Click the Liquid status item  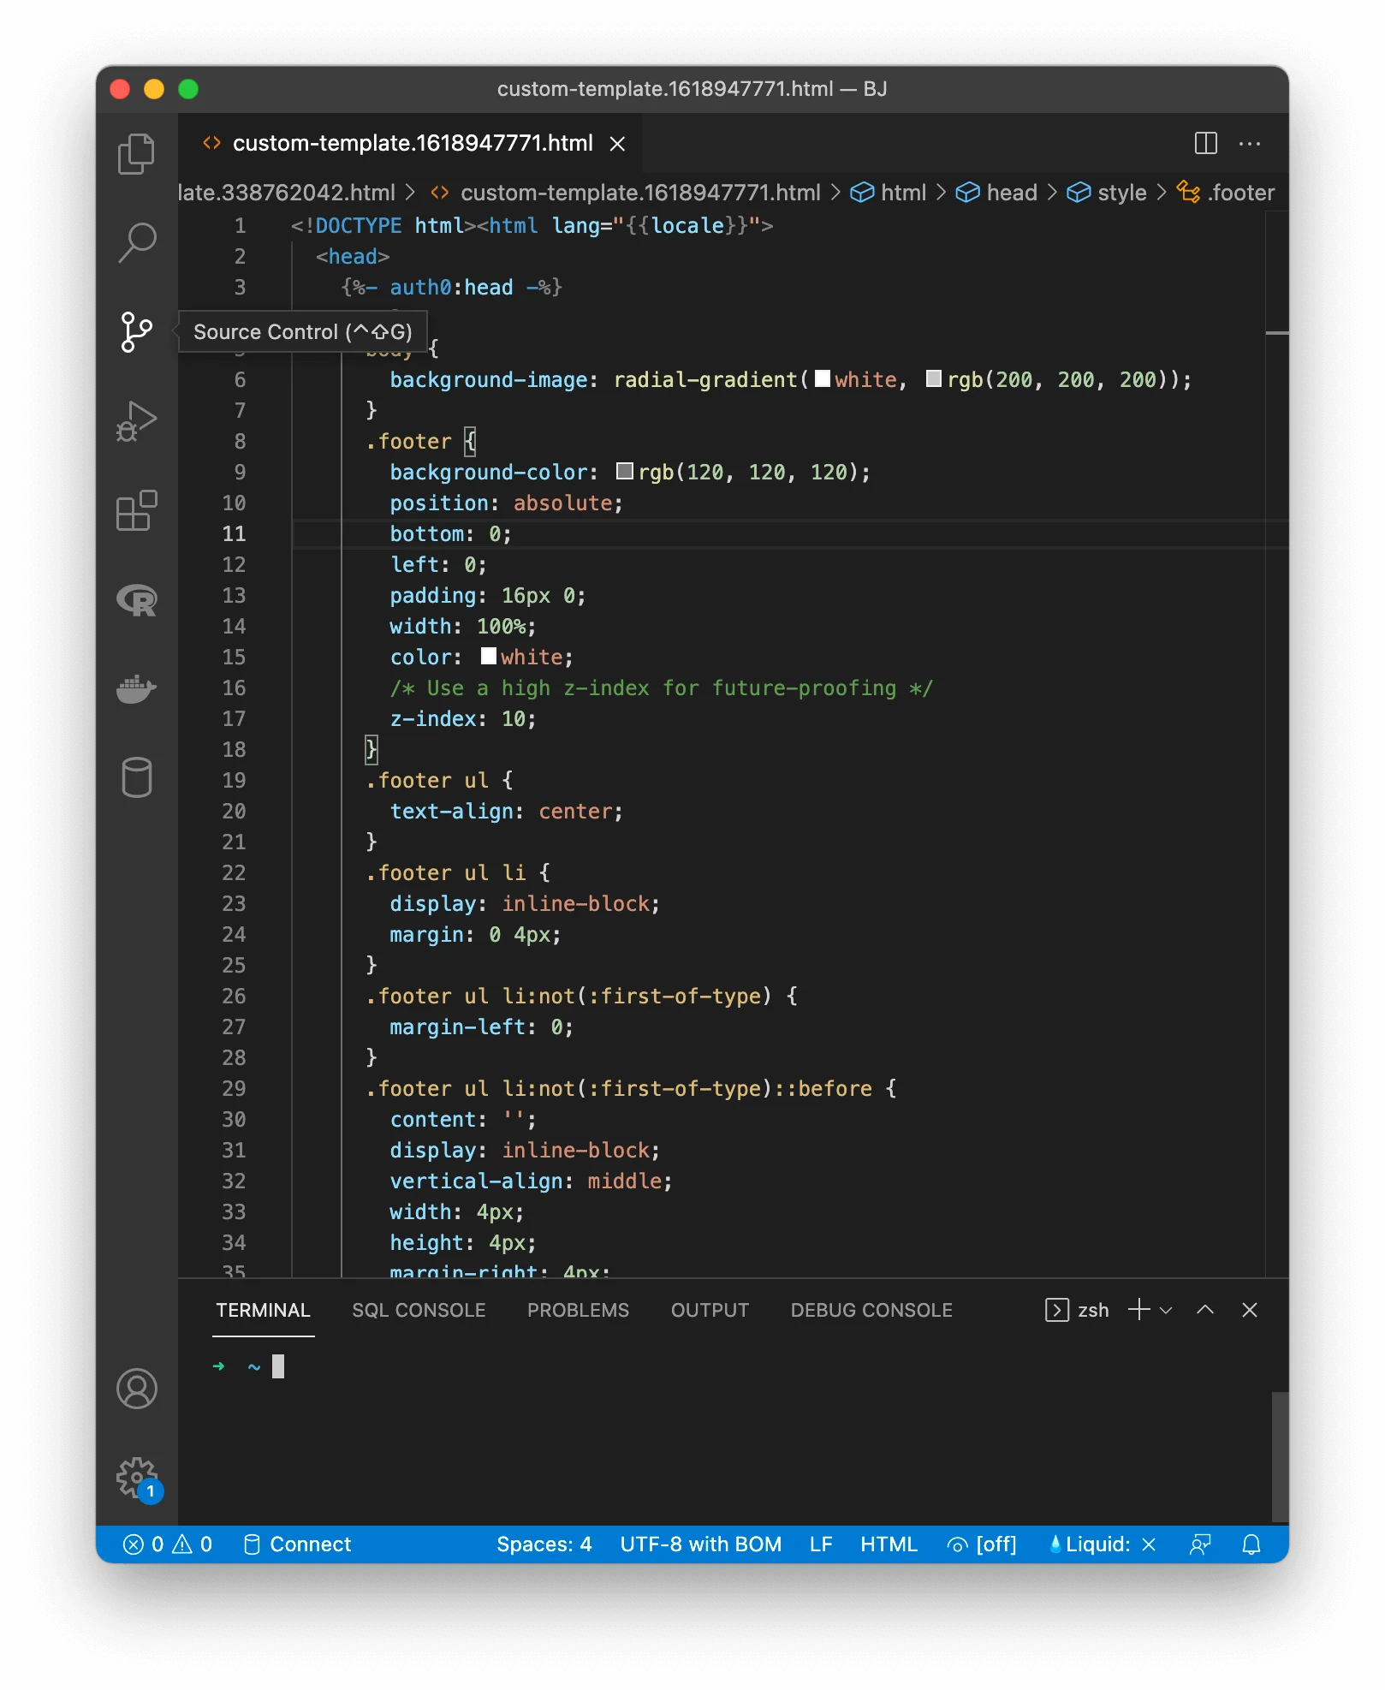1102,1544
